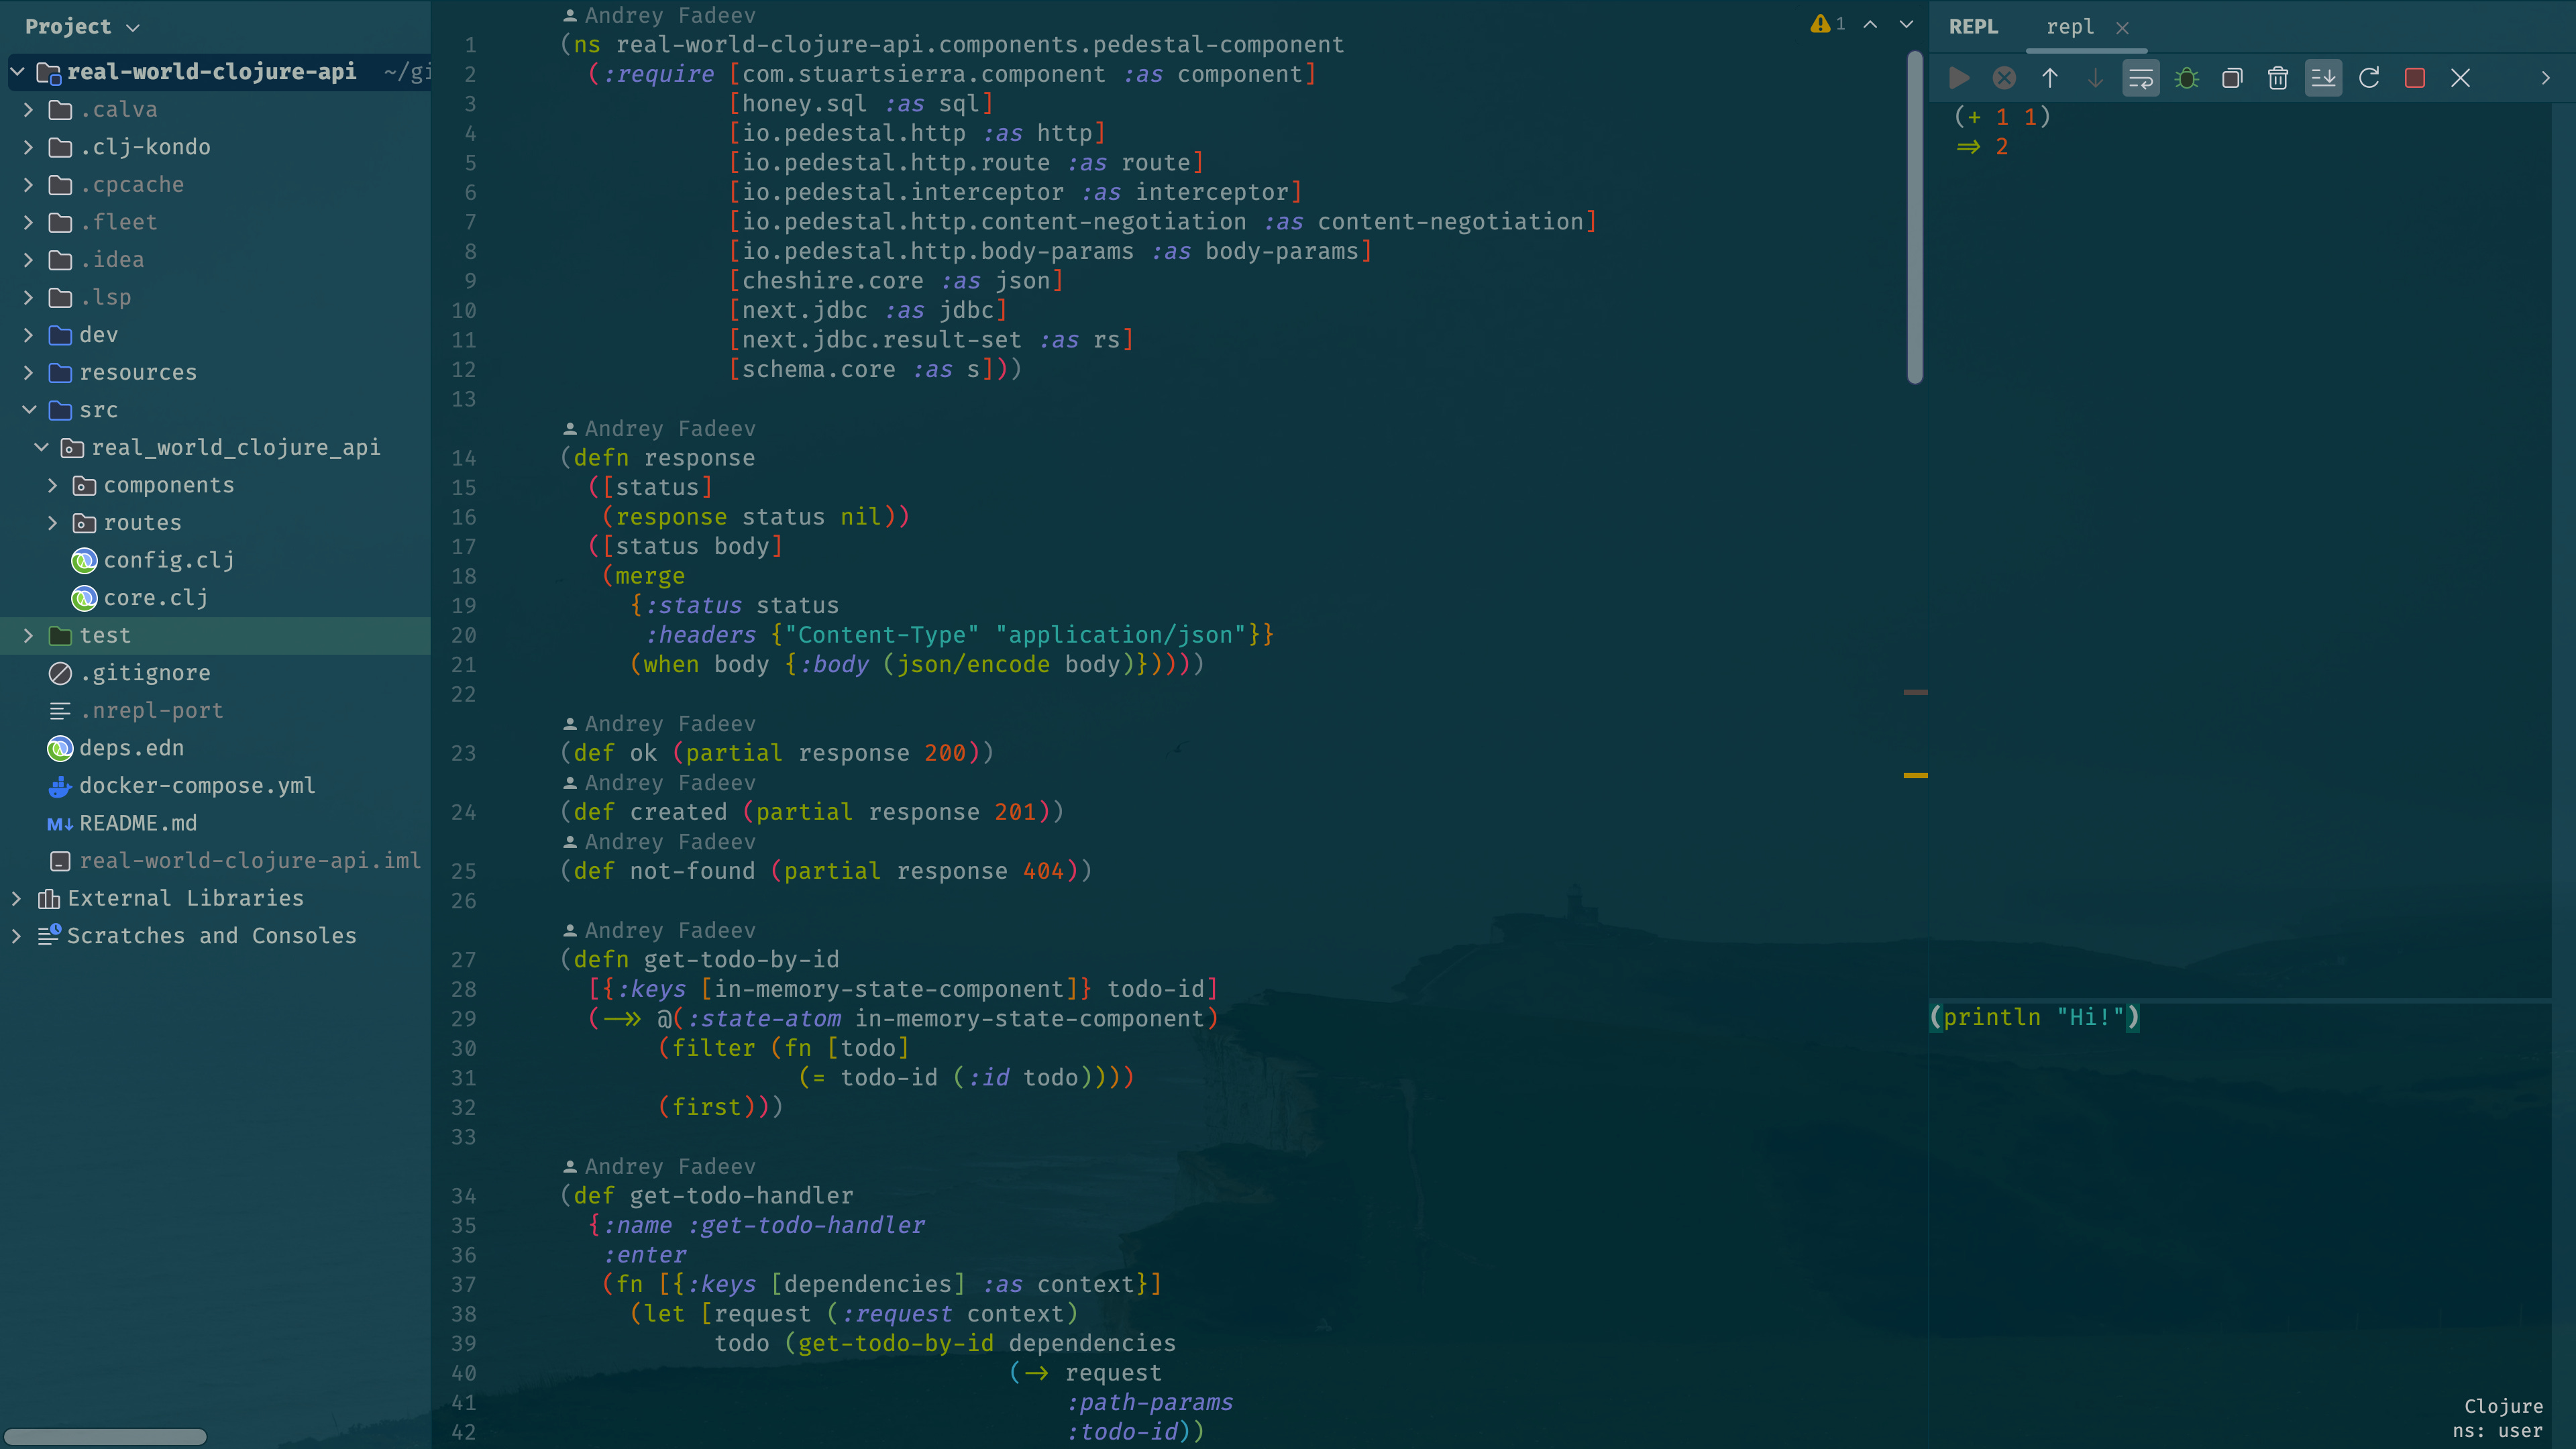
Task: Clear REPL output with the trash icon
Action: coord(2278,77)
